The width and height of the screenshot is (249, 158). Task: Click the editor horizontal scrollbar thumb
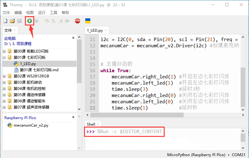coord(137,115)
